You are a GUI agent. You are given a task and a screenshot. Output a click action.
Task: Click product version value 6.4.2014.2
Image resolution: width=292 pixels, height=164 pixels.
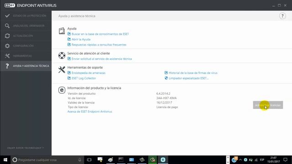point(163,93)
